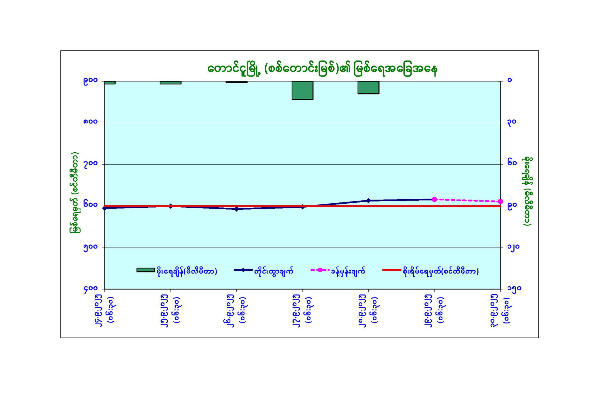This screenshot has height=417, width=589.
Task: Click the magenta dashed forecast legend marker
Action: [x=319, y=270]
